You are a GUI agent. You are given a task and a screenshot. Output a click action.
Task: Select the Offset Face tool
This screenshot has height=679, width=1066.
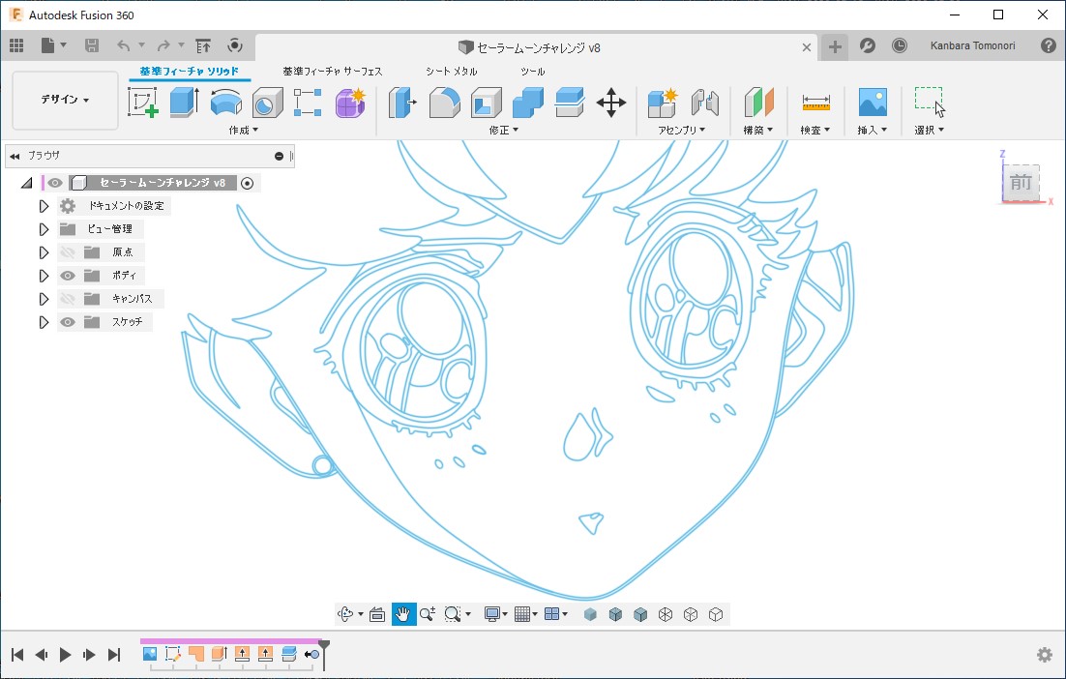pyautogui.click(x=570, y=103)
